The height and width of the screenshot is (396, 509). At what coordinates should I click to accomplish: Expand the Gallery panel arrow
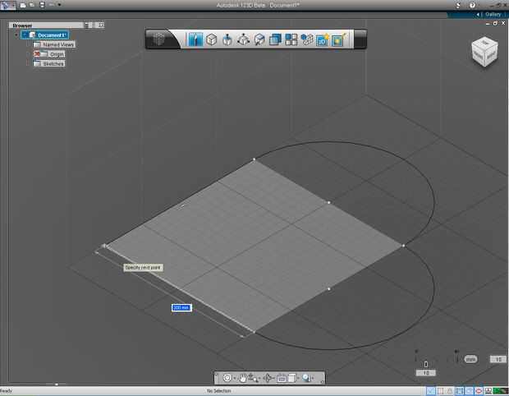click(479, 14)
